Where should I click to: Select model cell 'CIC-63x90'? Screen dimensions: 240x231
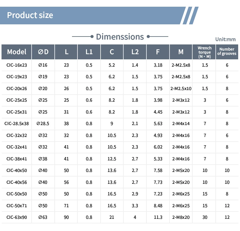pos(17,217)
